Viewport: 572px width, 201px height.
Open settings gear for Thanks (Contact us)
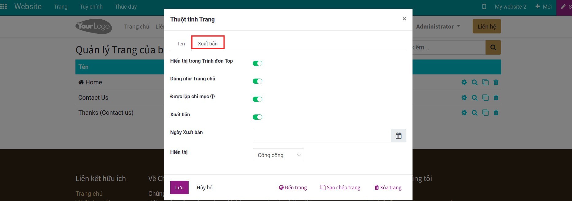[x=464, y=113]
